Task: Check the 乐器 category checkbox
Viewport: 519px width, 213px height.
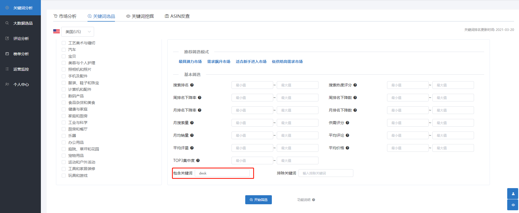Action: (x=64, y=136)
